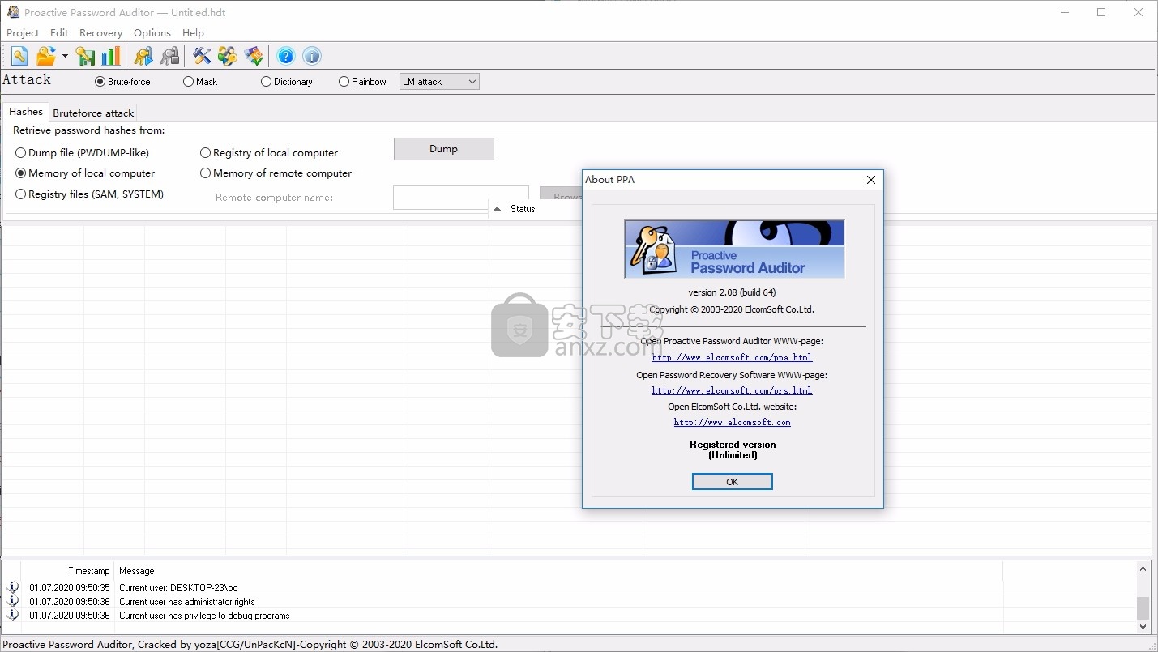The image size is (1158, 652).
Task: Click info icon beside 09:50:35 log row
Action: coord(12,587)
